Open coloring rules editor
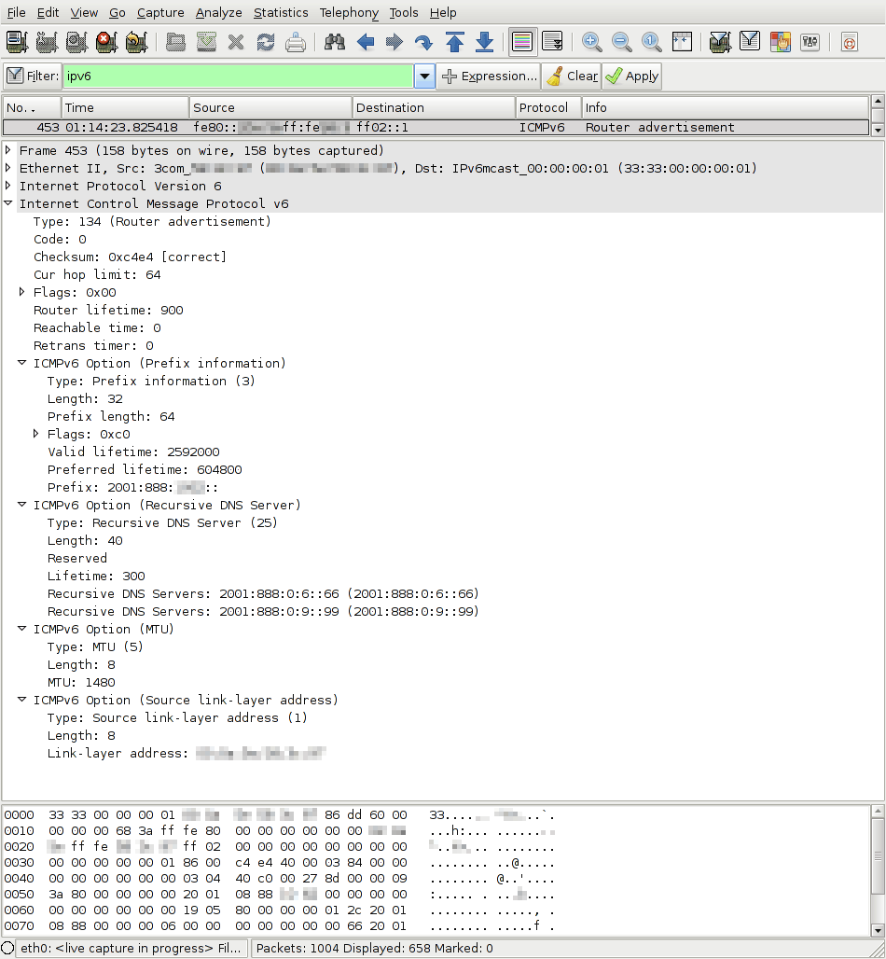The height and width of the screenshot is (959, 886). tap(781, 42)
